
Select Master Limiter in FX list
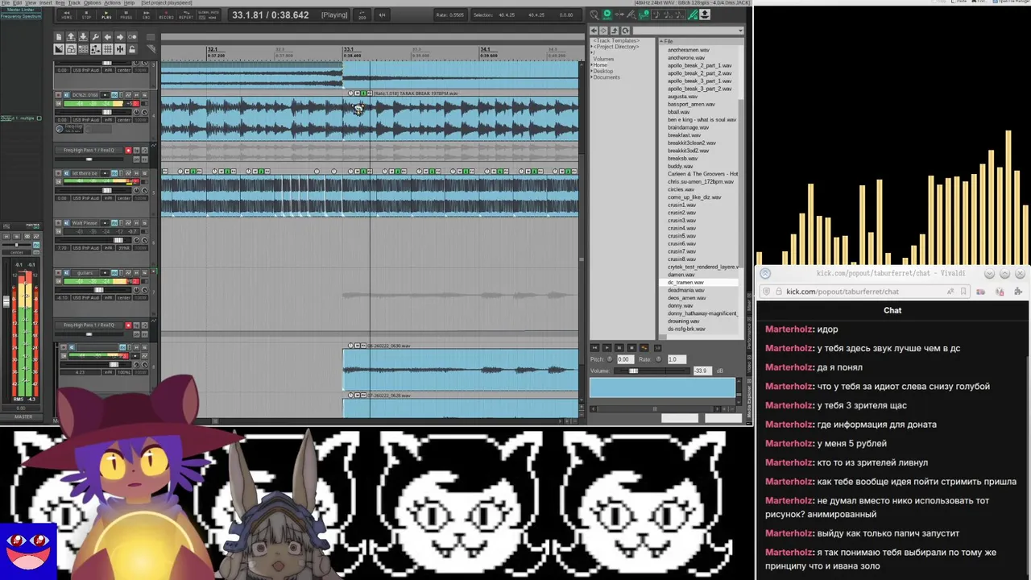tap(21, 10)
